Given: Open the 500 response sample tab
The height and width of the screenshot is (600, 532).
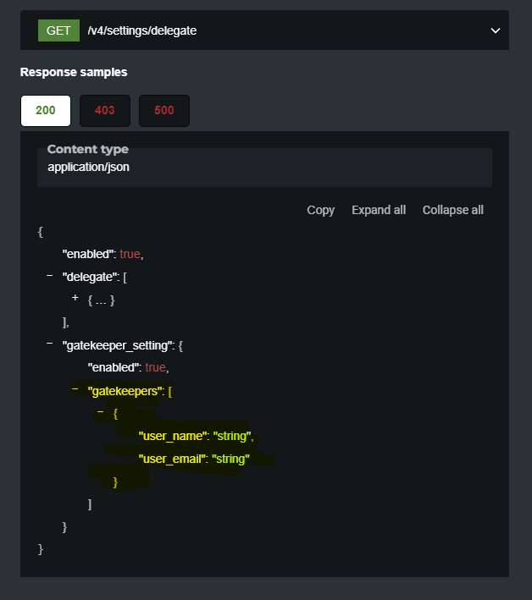Looking at the screenshot, I should [x=164, y=110].
